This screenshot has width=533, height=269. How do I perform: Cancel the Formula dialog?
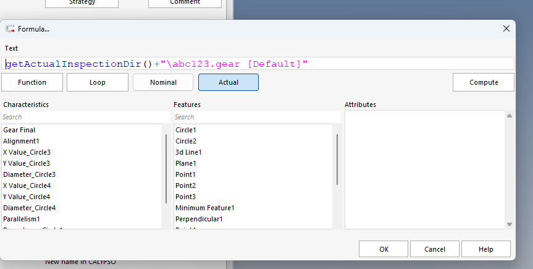tap(435, 249)
